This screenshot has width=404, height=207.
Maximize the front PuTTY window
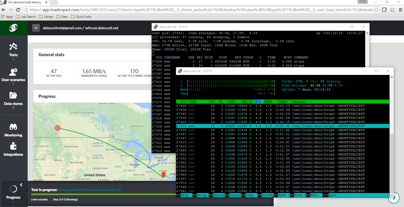[376, 71]
